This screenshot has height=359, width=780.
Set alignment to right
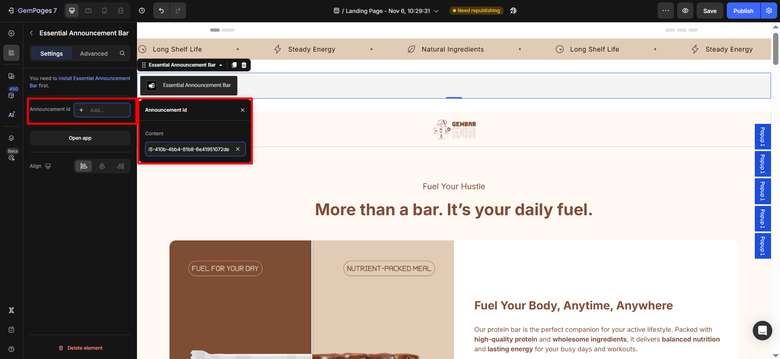click(x=120, y=166)
